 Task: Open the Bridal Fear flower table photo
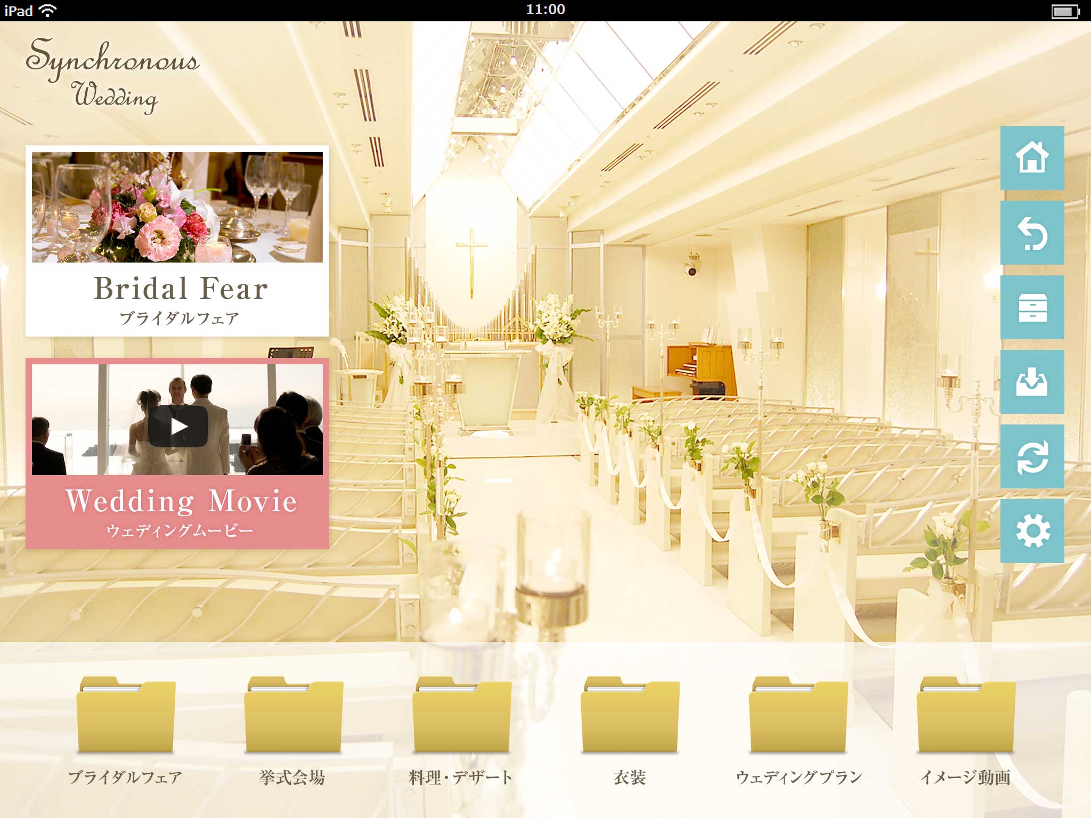[177, 207]
